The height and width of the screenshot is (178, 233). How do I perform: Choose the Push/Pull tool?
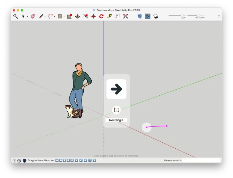tap(70, 16)
